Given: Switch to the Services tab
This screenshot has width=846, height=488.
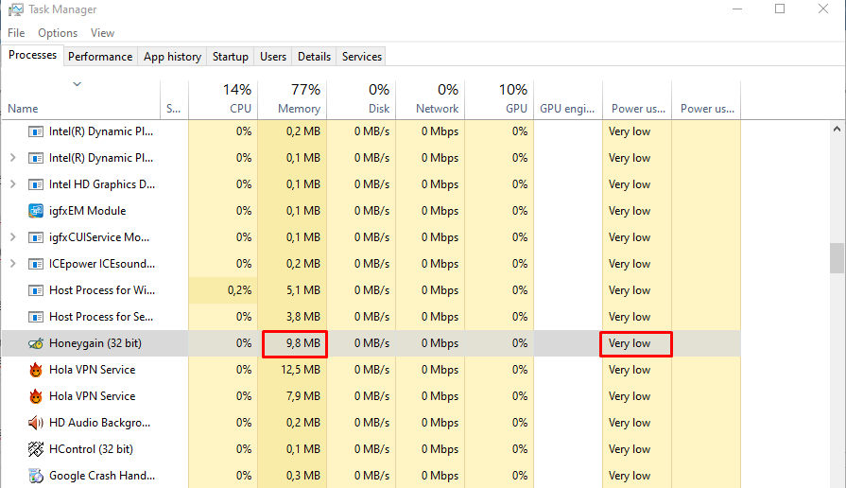Looking at the screenshot, I should [361, 57].
